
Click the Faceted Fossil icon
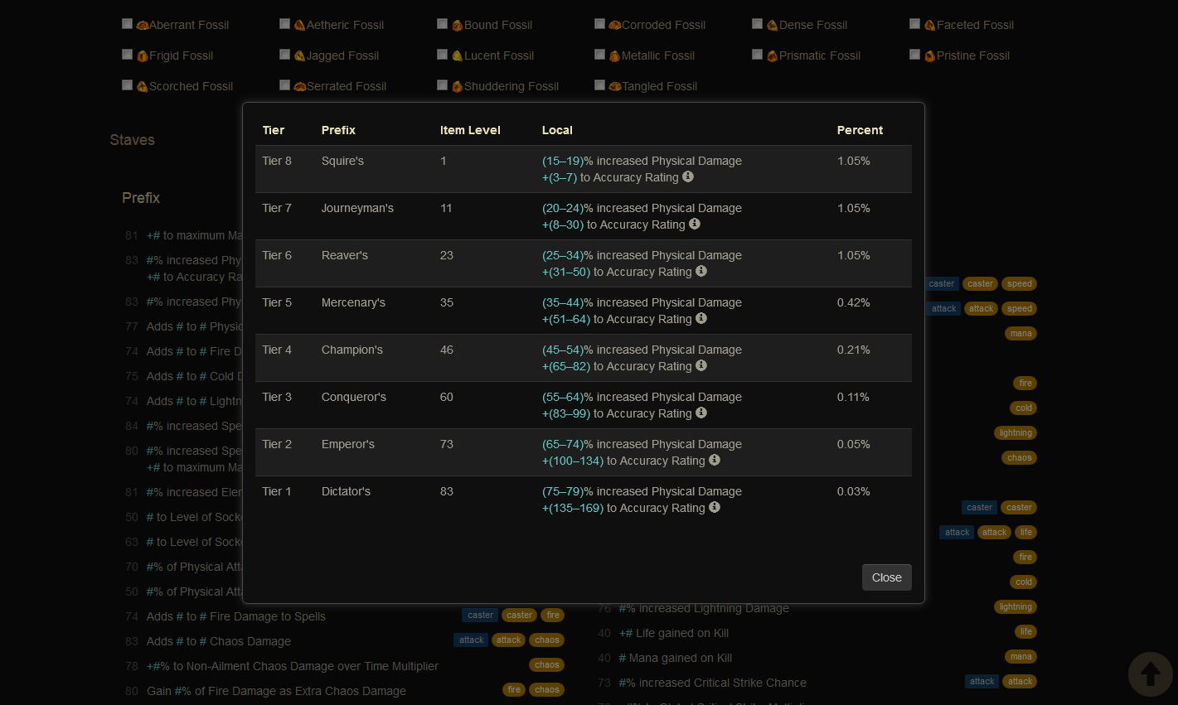(x=929, y=26)
